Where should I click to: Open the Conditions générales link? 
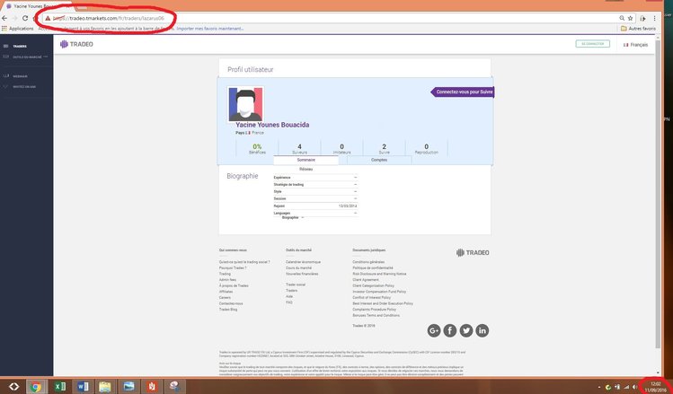(x=368, y=262)
